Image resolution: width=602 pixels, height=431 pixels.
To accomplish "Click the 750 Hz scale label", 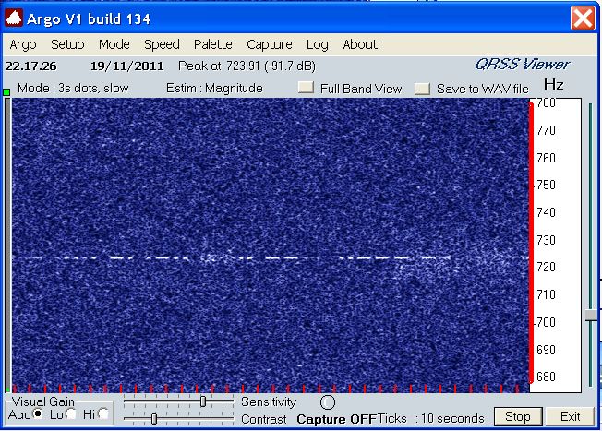I will (546, 185).
